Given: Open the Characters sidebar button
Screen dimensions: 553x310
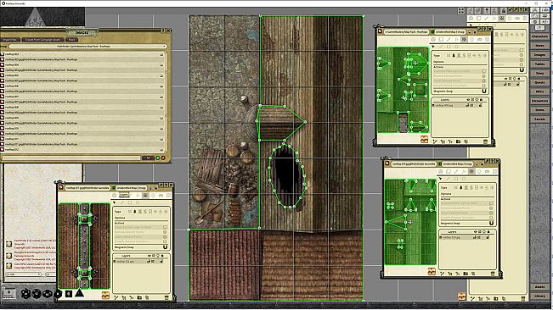Looking at the screenshot, I should point(539,36).
